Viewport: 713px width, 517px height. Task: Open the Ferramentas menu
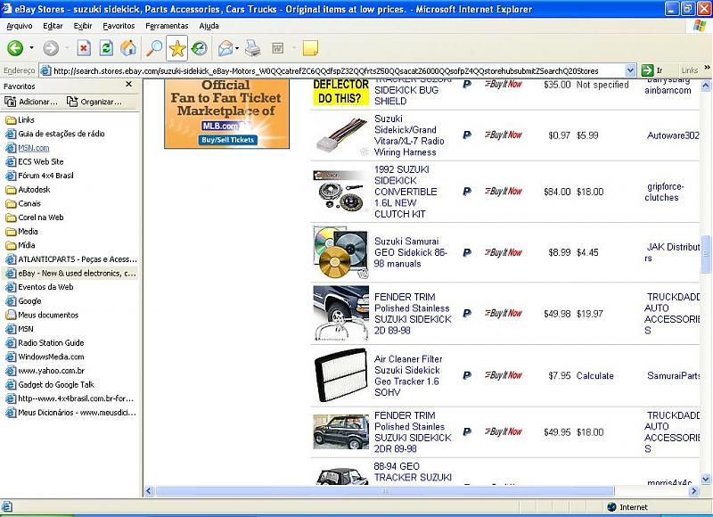[167, 26]
